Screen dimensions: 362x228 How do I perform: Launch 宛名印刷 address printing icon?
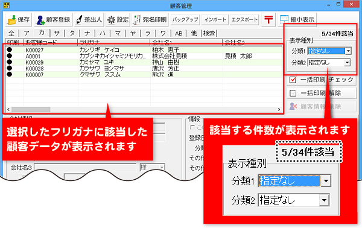click(x=137, y=20)
